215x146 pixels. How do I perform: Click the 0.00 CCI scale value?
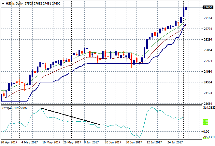(x=206, y=131)
